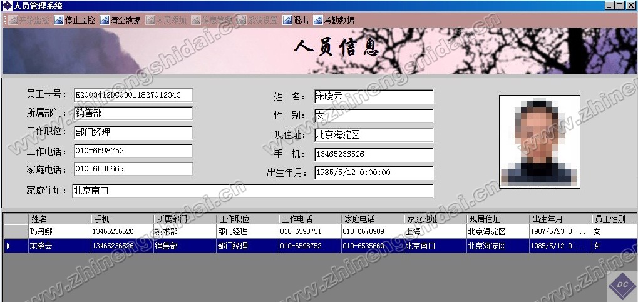Click the 出生年月 column header
Viewport: 638px width, 302px height.
click(x=560, y=219)
